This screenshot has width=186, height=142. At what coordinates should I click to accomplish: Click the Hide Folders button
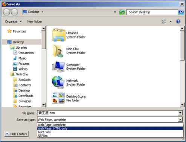(x=17, y=134)
